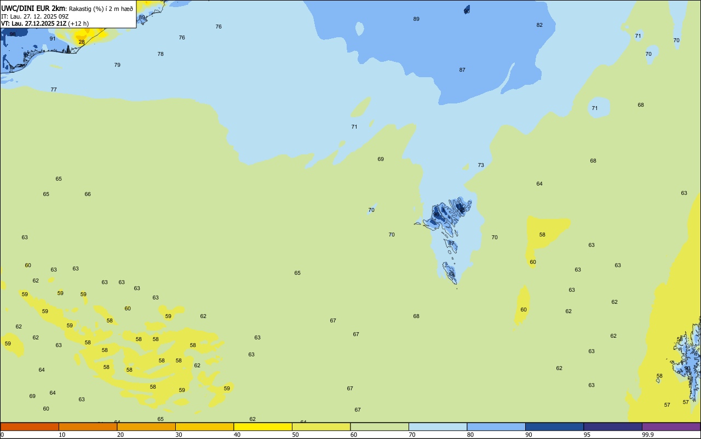Click the legend tick label 40
701x439 pixels.
click(x=237, y=435)
